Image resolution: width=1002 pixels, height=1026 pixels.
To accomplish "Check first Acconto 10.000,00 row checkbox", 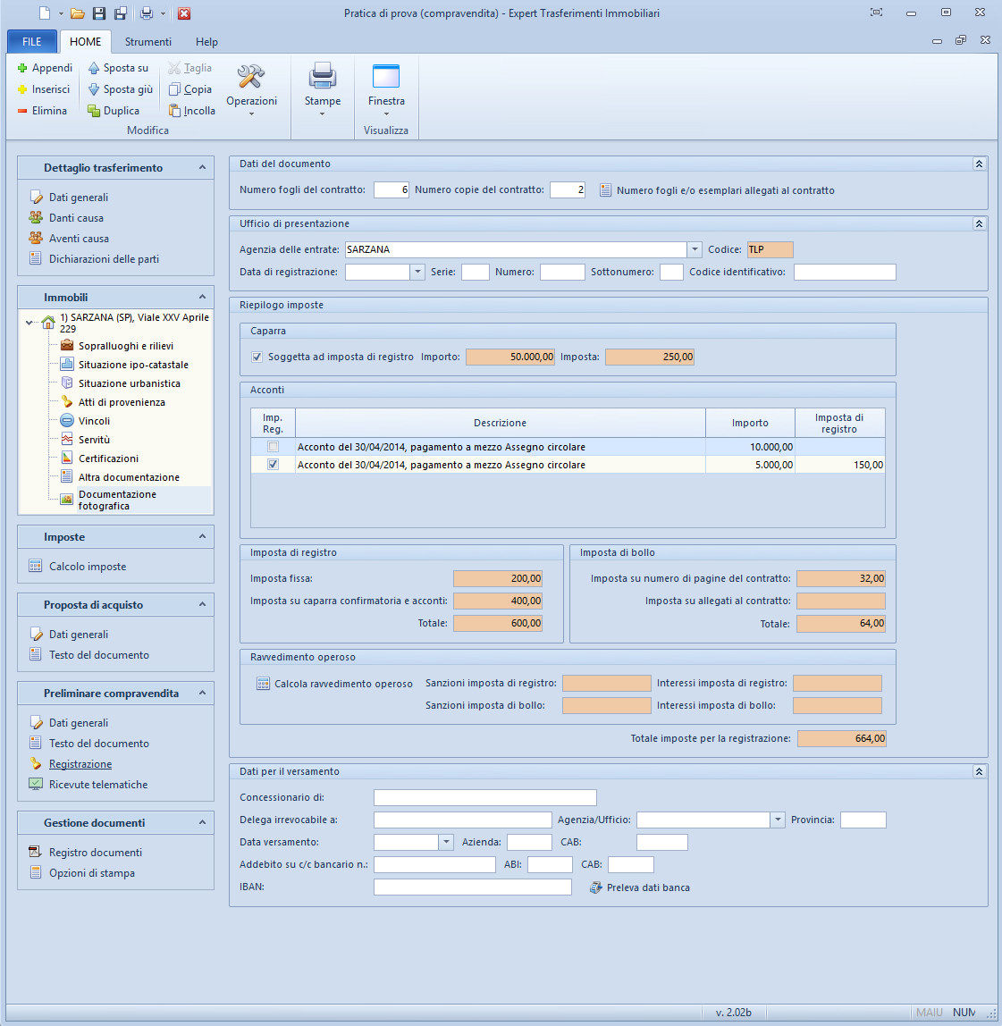I will pos(274,447).
